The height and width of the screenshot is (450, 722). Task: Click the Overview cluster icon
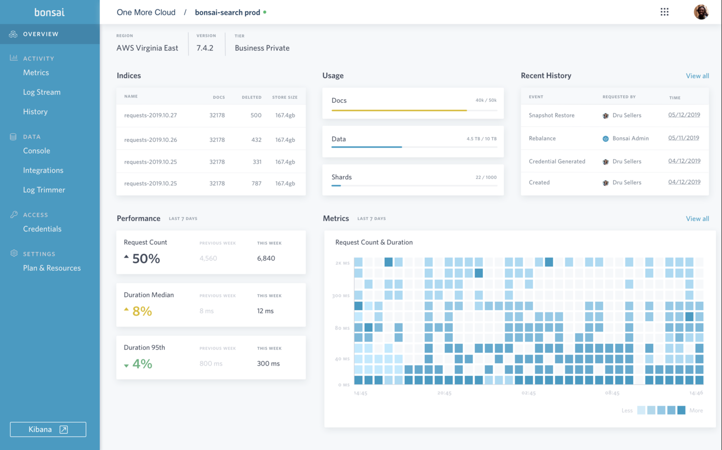click(13, 34)
